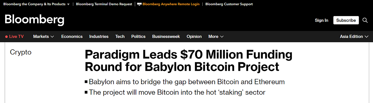Go to the Opinion section
This screenshot has height=103, width=373.
[x=194, y=37]
